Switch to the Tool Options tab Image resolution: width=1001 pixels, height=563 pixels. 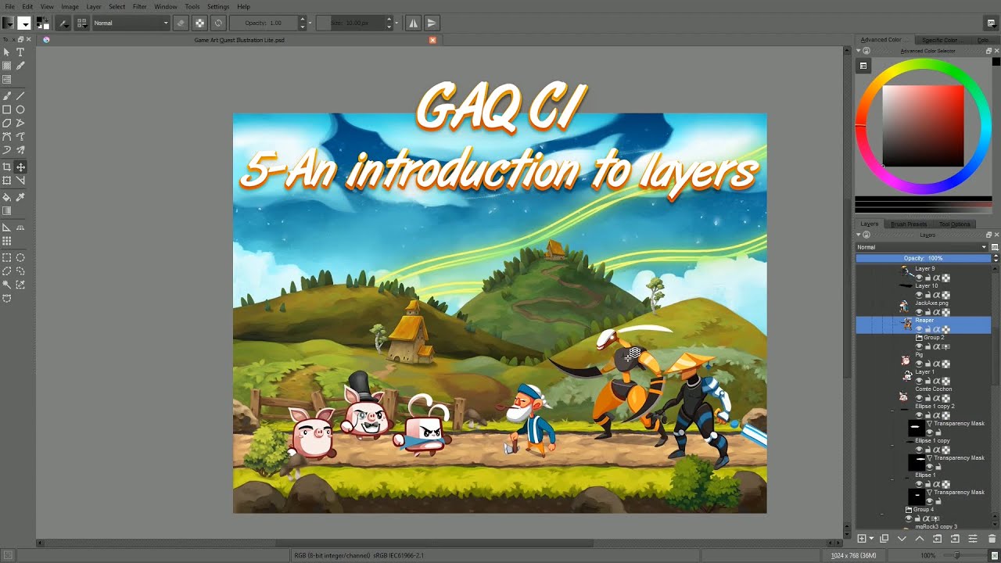pyautogui.click(x=954, y=224)
